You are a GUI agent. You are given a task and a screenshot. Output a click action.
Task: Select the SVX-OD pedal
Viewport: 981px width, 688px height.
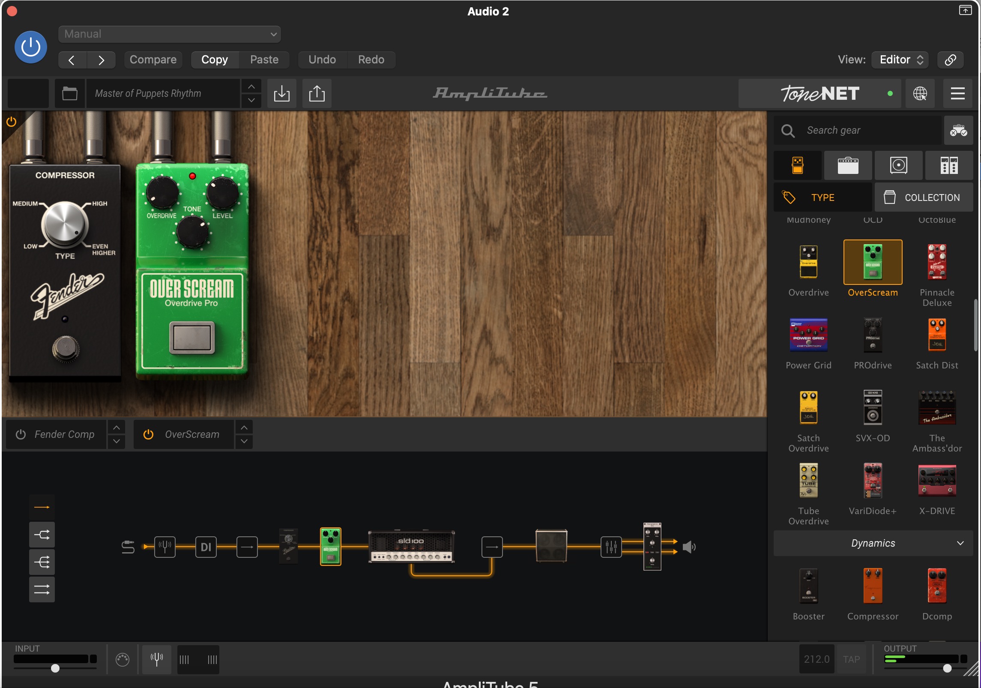(x=873, y=407)
